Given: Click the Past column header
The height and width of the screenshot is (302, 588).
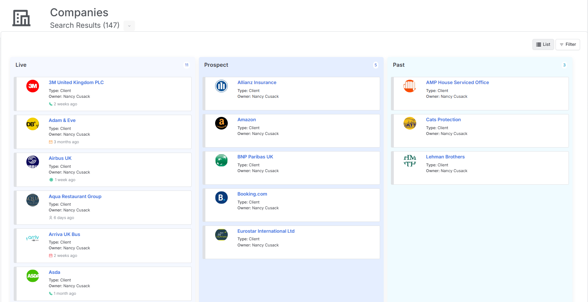Looking at the screenshot, I should (398, 65).
